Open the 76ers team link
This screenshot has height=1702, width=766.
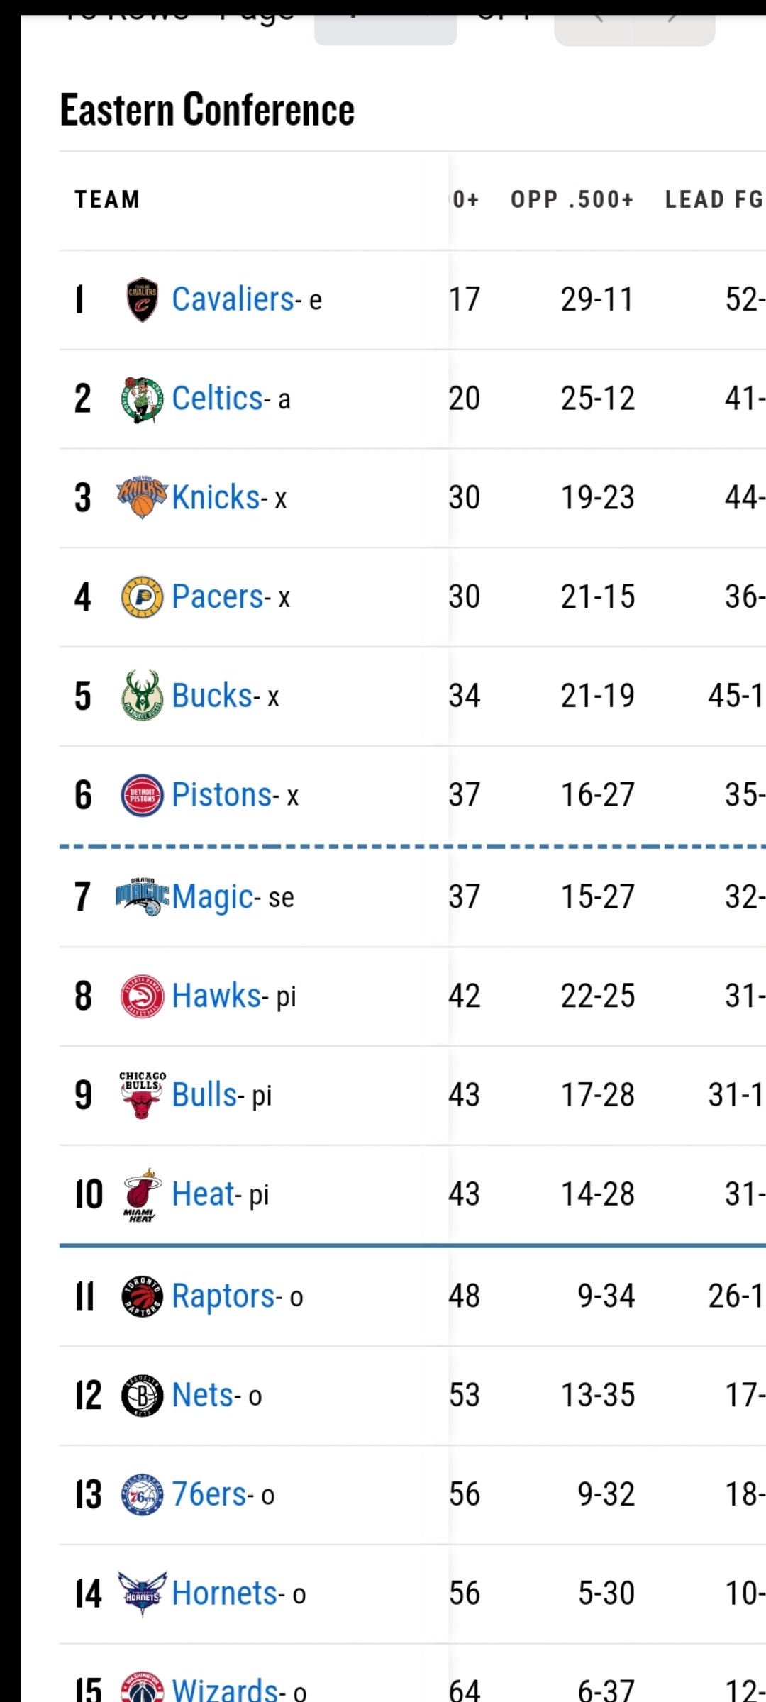(209, 1495)
